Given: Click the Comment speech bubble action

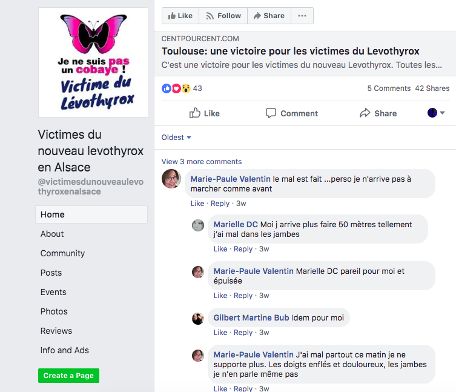Looking at the screenshot, I should coord(291,113).
